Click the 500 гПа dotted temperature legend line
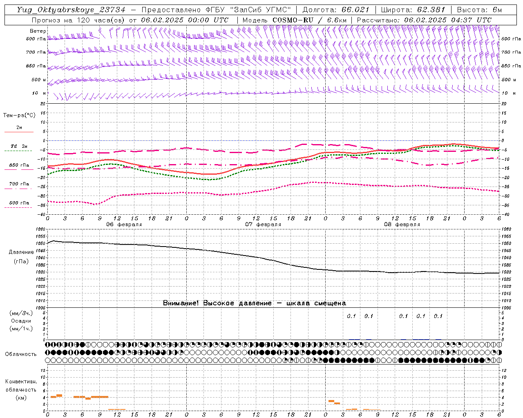 (18, 207)
